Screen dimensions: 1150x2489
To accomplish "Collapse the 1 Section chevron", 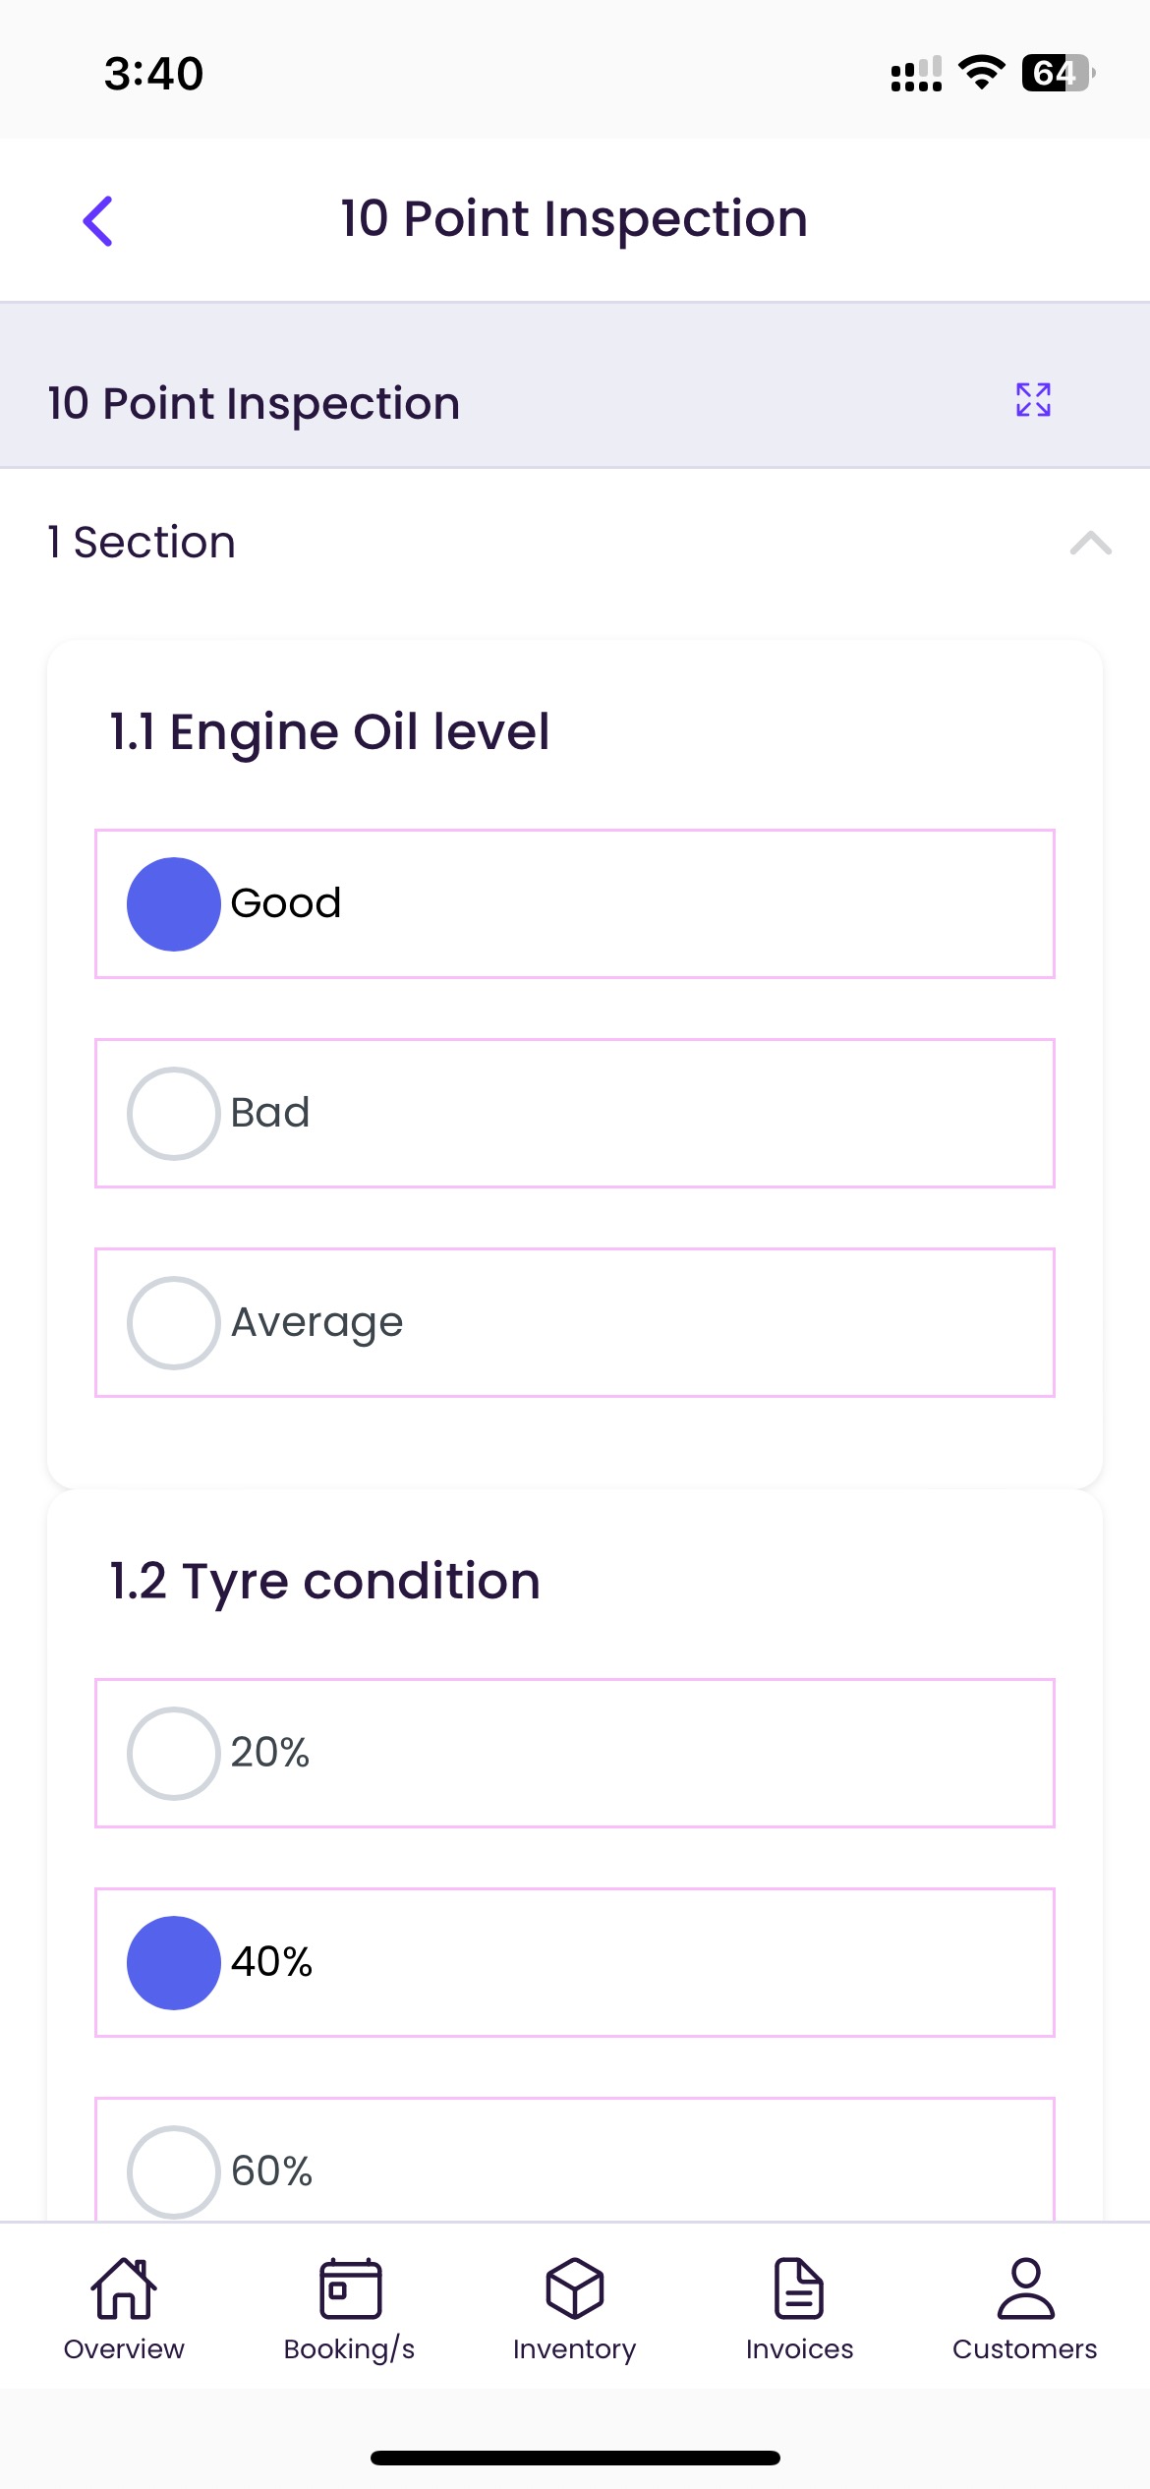I will coord(1090,543).
